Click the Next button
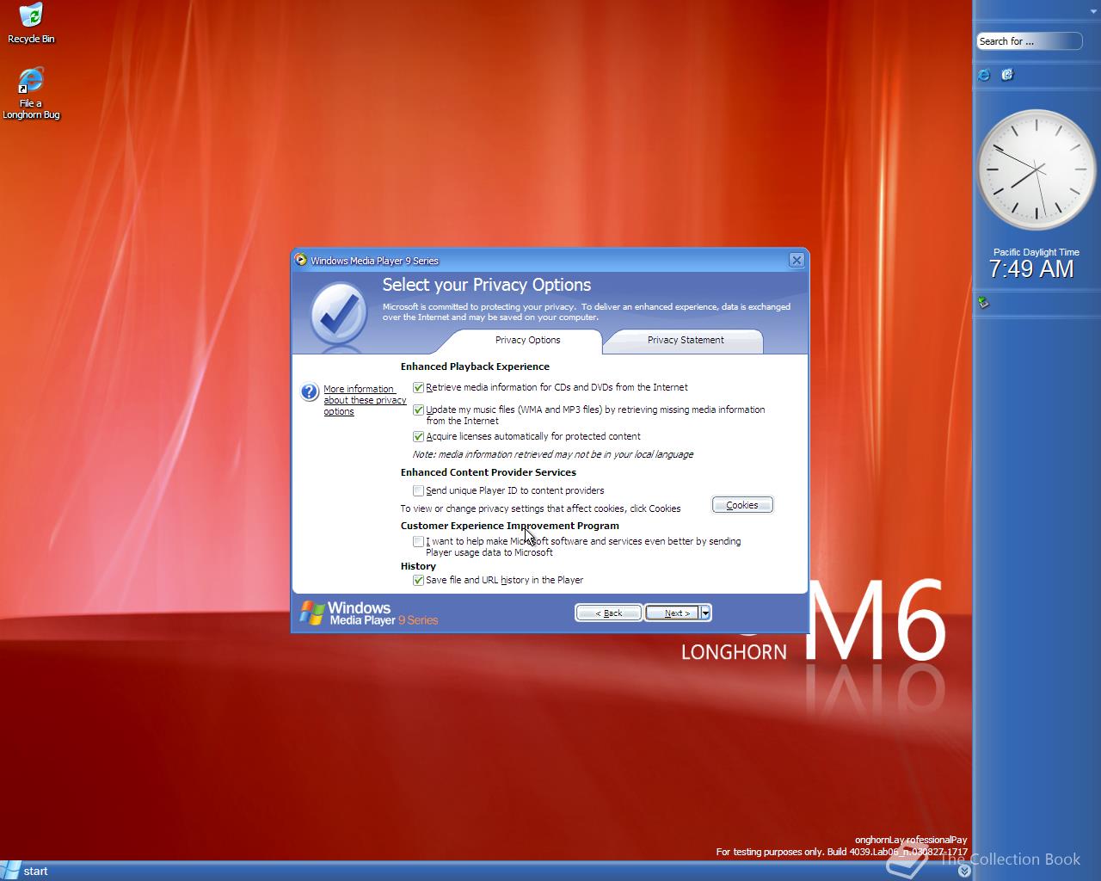1101x881 pixels. pos(673,613)
